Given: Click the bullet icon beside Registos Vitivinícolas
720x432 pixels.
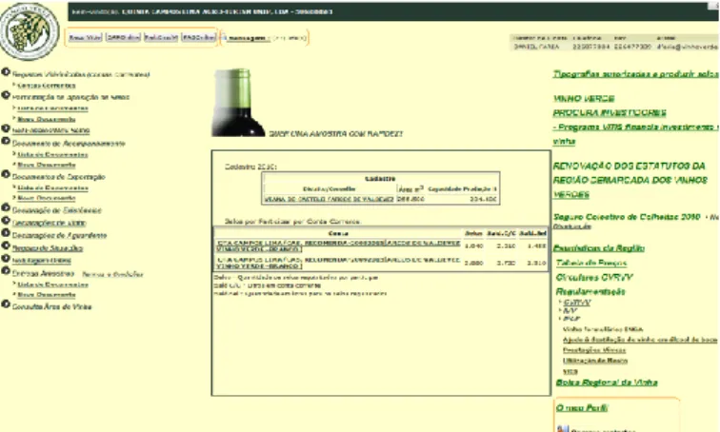Looking at the screenshot, I should pyautogui.click(x=6, y=72).
